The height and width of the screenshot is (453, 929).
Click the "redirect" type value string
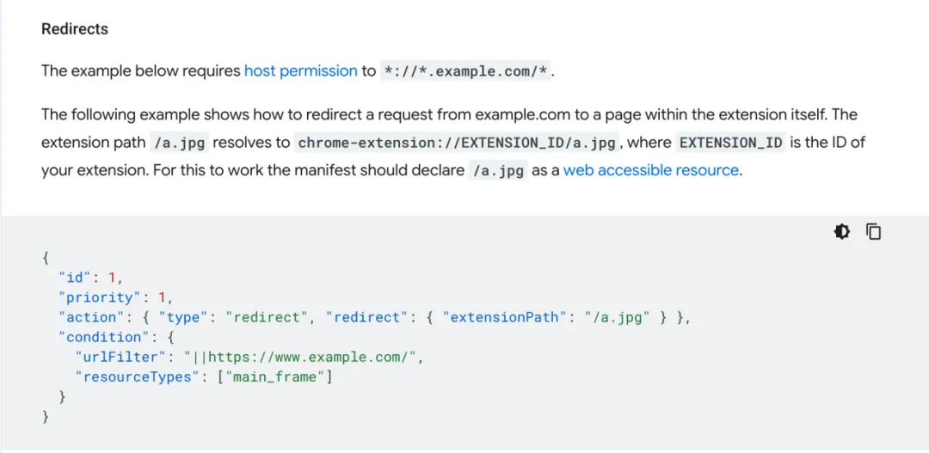(x=268, y=317)
